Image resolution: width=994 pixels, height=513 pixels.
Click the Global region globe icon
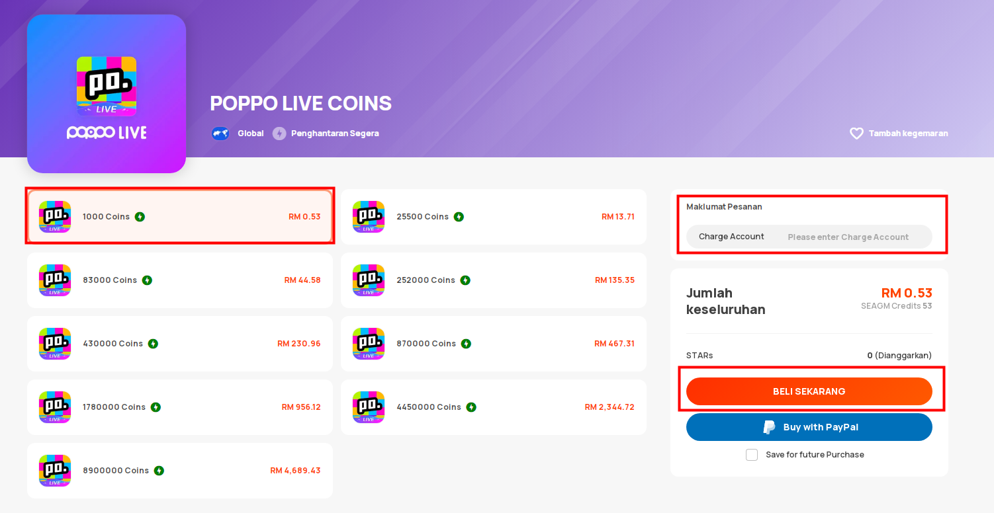pos(220,134)
